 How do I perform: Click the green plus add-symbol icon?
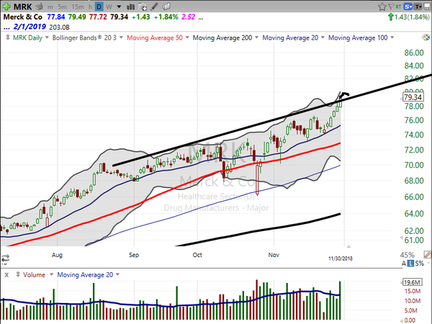click(6, 6)
